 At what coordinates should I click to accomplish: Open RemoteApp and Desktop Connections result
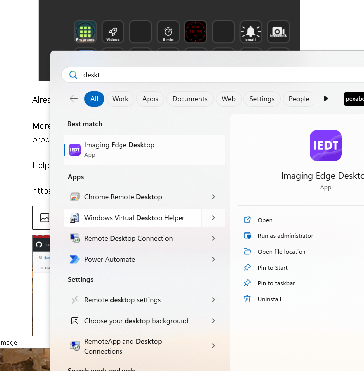(133, 346)
